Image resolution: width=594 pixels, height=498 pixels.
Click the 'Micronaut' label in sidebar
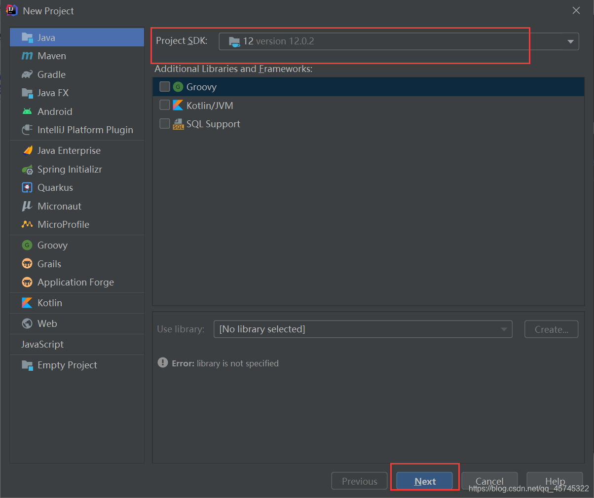[x=59, y=206]
